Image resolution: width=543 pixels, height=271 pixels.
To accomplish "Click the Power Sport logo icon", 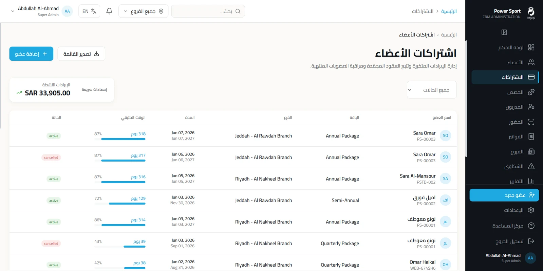I will tap(531, 13).
